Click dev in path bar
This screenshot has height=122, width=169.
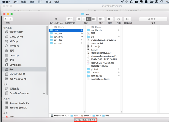(x=96, y=116)
